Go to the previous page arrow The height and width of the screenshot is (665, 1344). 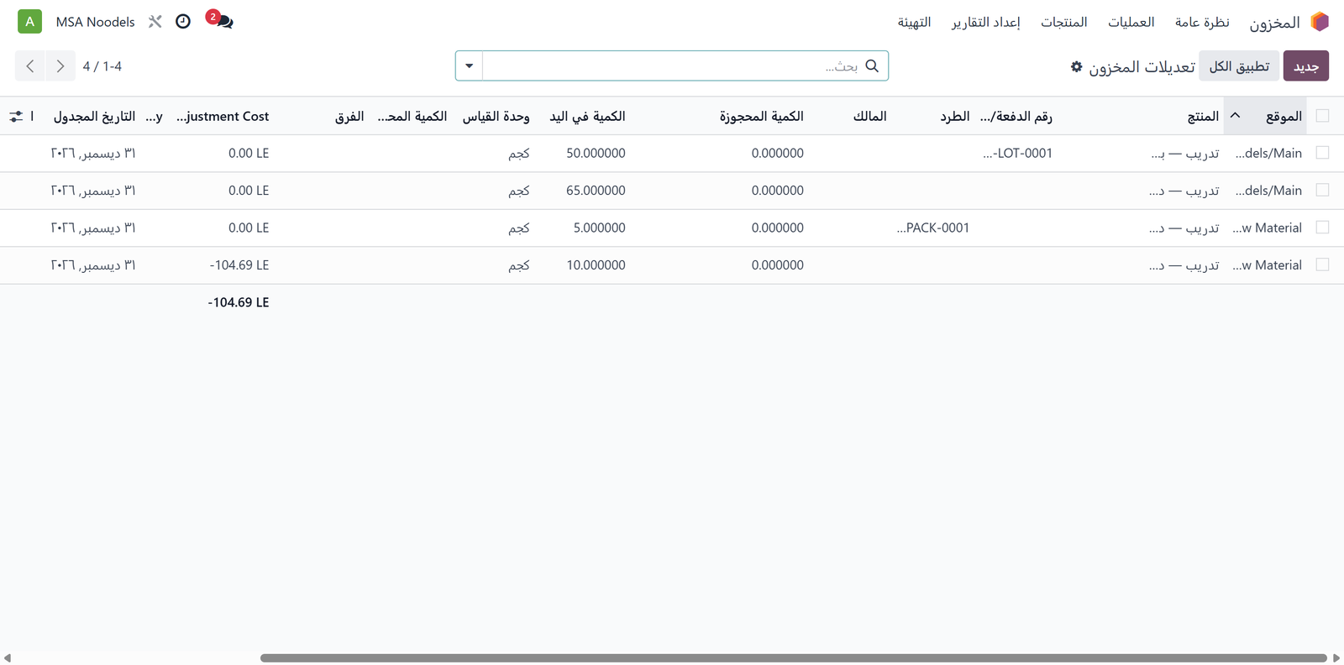click(x=30, y=66)
